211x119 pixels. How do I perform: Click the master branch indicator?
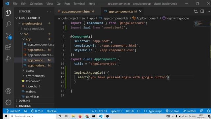click(13, 111)
